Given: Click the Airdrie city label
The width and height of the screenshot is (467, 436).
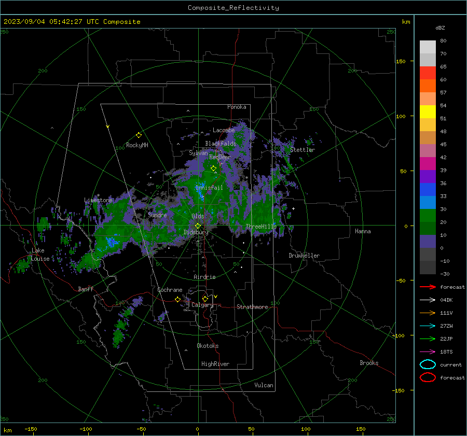Looking at the screenshot, I should (x=204, y=277).
